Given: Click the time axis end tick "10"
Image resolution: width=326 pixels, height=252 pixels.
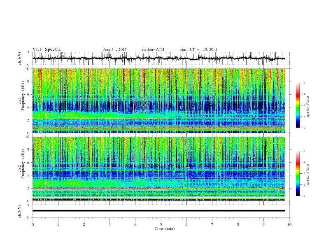Looking at the screenshot, I should click(x=289, y=224).
